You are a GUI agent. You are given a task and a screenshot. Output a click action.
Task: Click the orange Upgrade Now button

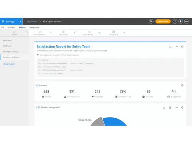point(163,22)
